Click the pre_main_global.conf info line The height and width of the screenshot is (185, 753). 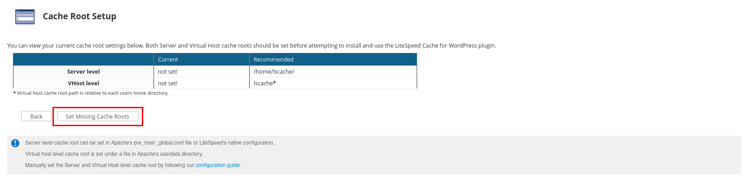pos(150,143)
